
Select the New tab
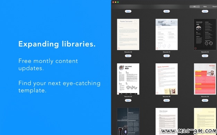[205, 7]
